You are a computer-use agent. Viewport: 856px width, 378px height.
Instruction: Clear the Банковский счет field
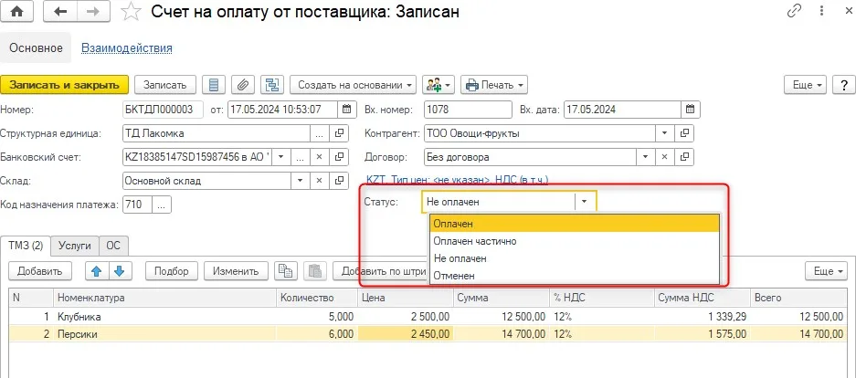click(320, 157)
